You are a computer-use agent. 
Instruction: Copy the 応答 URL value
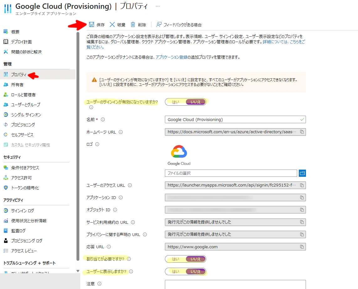(x=302, y=247)
